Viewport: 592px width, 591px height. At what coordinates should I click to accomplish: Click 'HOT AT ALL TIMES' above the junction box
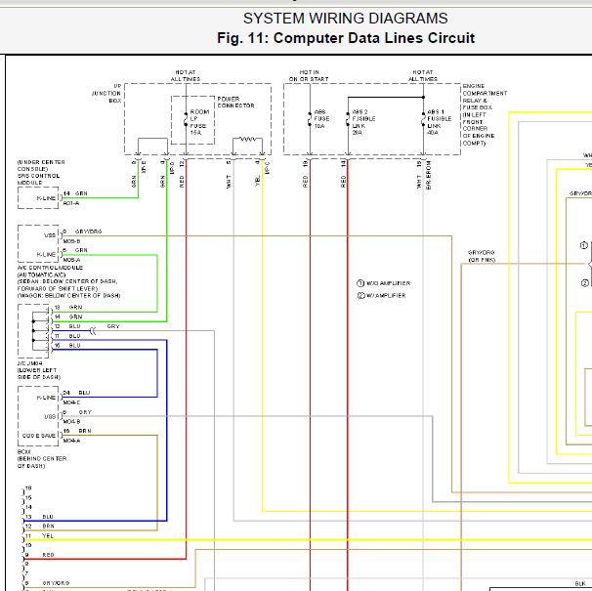(185, 75)
